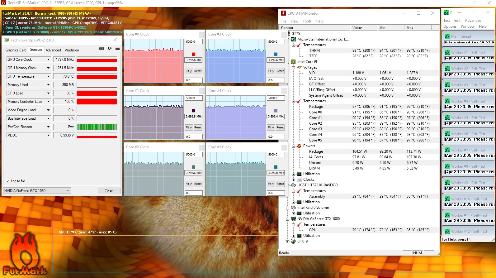Click the thermometer icon beside HGST Temperatures
The image size is (496, 278).
[x=299, y=191]
